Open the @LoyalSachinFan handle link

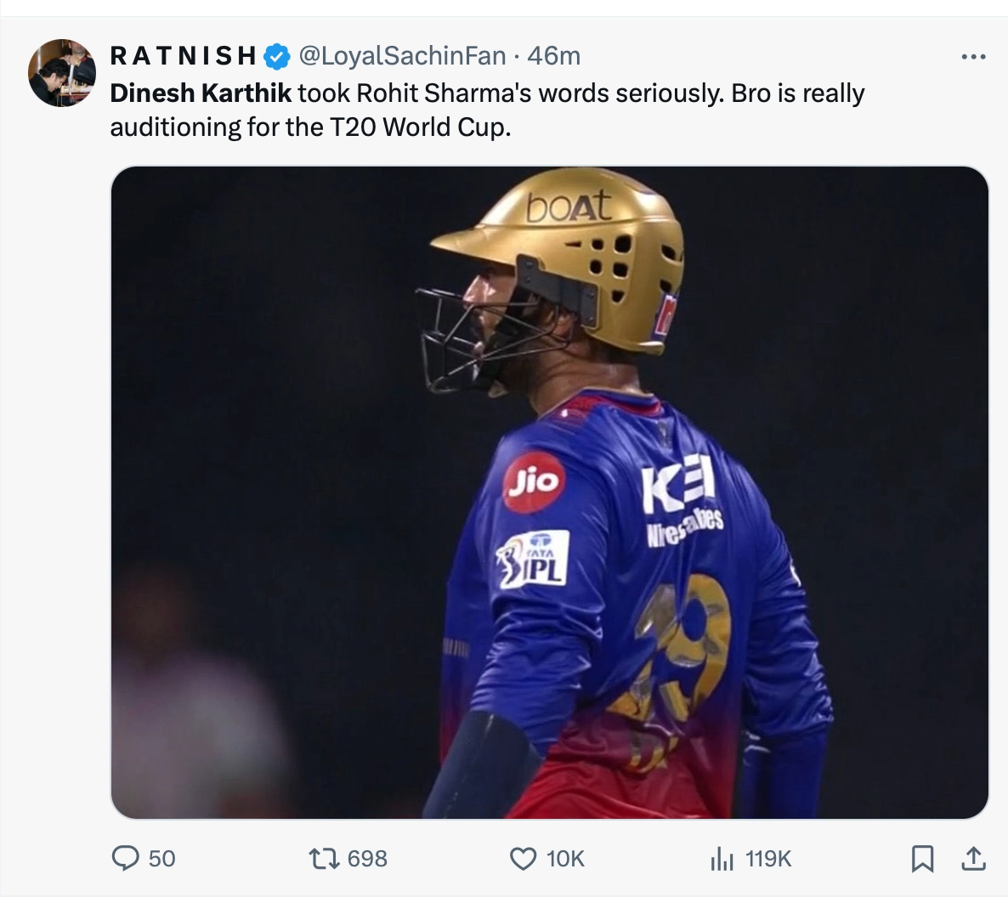402,56
